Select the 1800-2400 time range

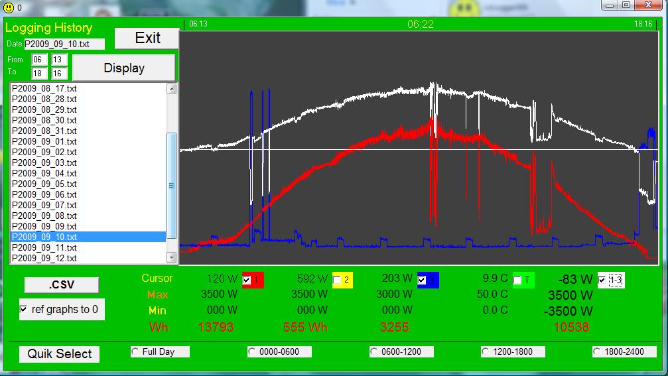tap(598, 351)
